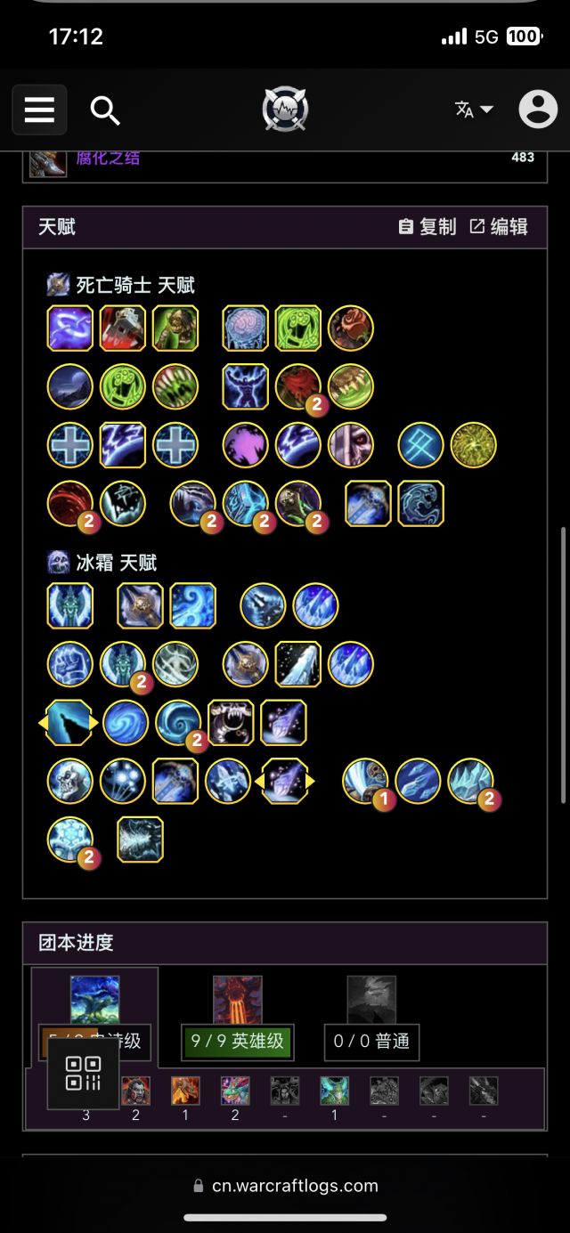Open the language selector dropdown
This screenshot has width=570, height=1233.
pyautogui.click(x=474, y=110)
